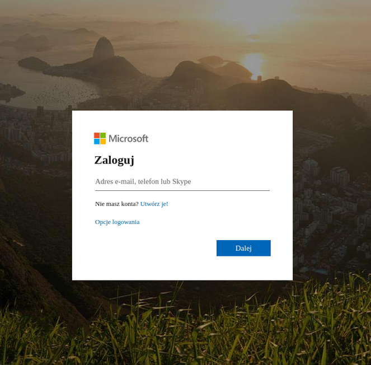Open the 'Utwórz je!' account creation link
The image size is (371, 365).
[x=154, y=204]
